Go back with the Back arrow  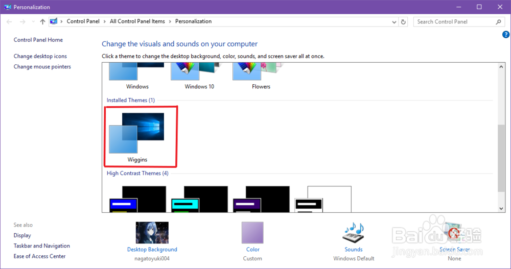pyautogui.click(x=9, y=21)
